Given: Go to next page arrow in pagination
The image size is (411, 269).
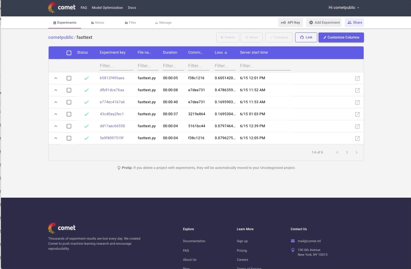Looking at the screenshot, I should tap(356, 152).
